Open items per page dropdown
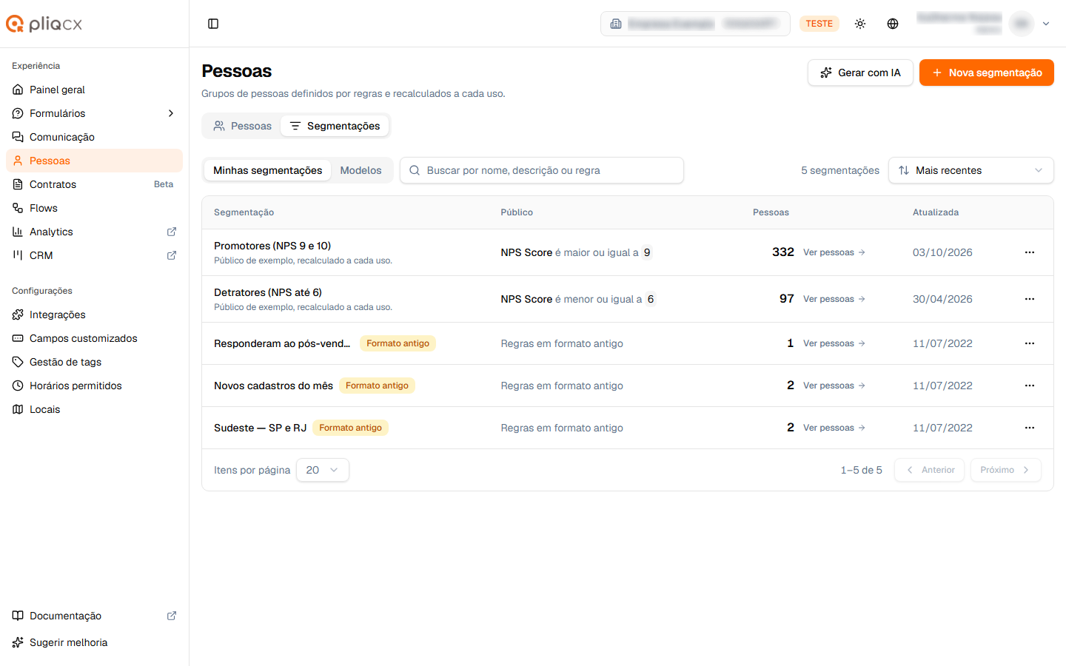This screenshot has height=666, width=1066. (323, 470)
